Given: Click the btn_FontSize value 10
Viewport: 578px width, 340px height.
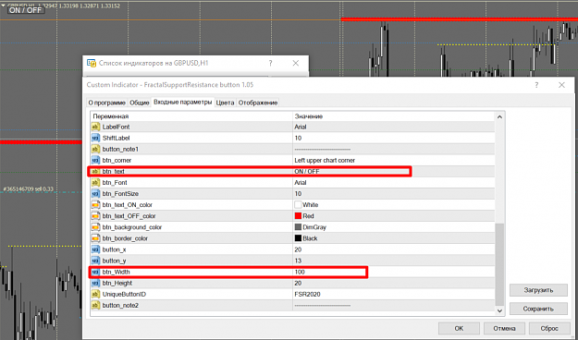Looking at the screenshot, I should [x=298, y=194].
